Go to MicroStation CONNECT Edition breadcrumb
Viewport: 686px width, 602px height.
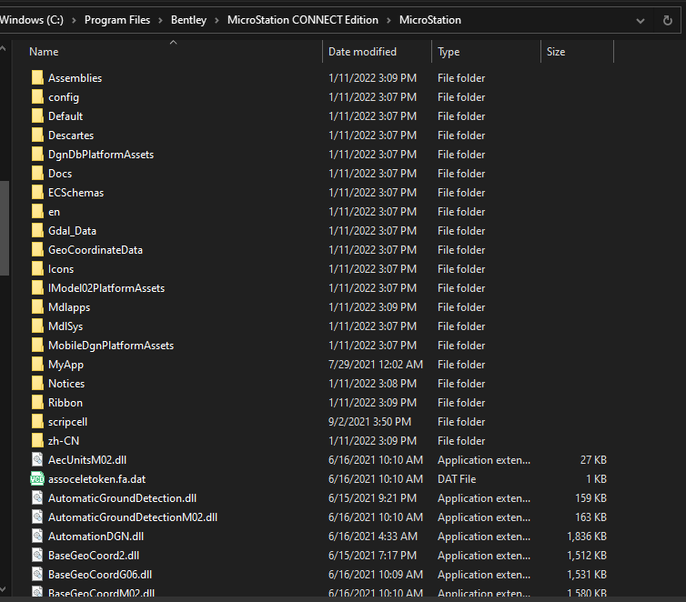pos(303,20)
